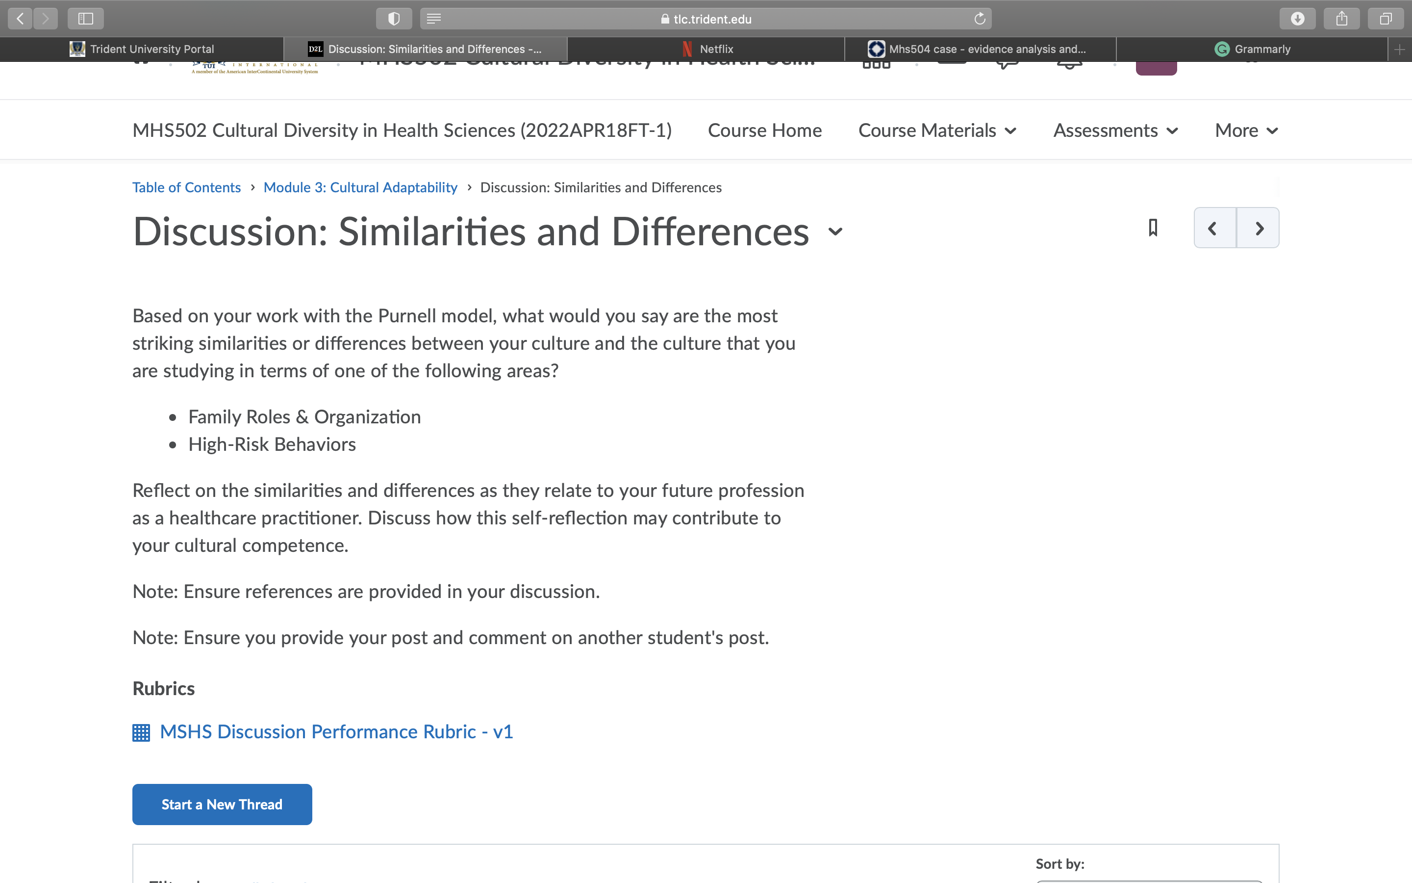Click the bookmark icon for this discussion
Screen dimensions: 1412x883
click(1152, 228)
